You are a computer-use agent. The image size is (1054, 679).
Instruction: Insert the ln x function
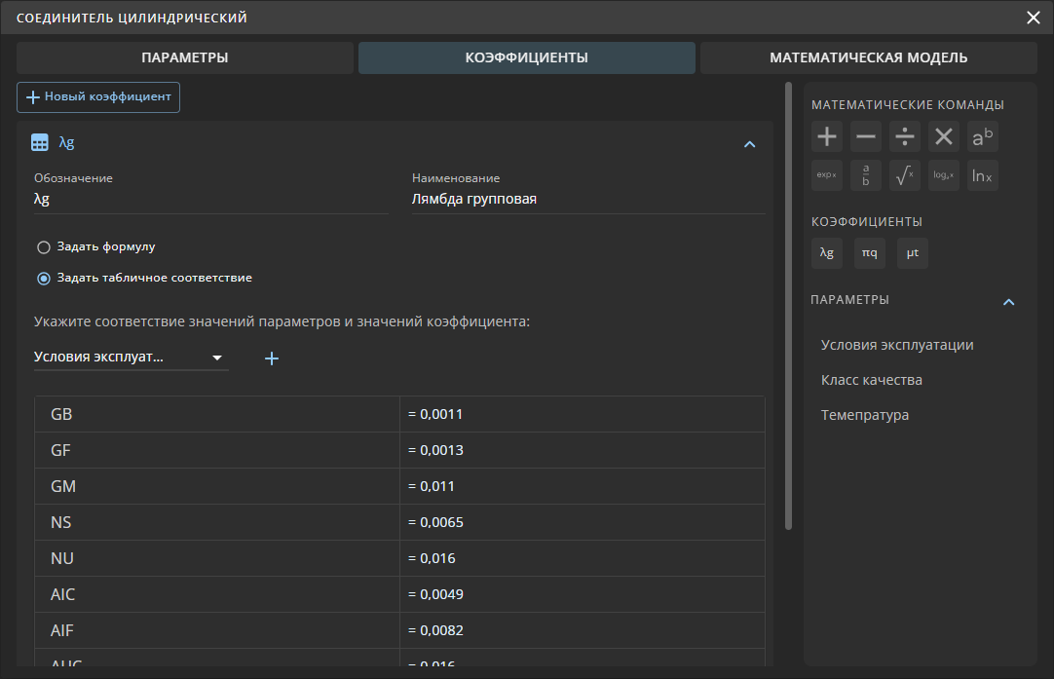983,175
